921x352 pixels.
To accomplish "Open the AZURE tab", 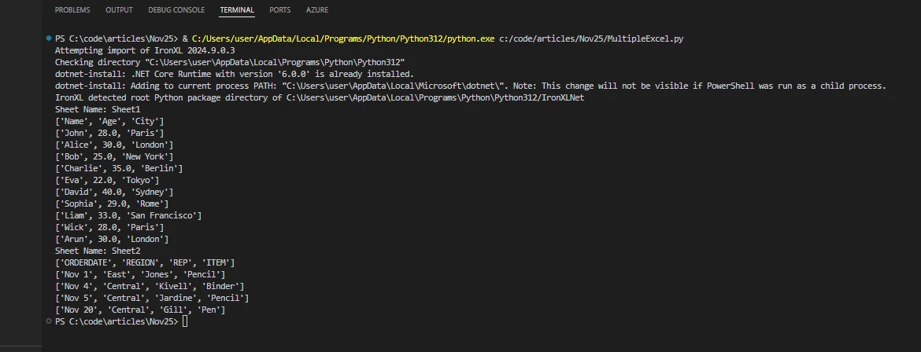I will click(x=317, y=10).
